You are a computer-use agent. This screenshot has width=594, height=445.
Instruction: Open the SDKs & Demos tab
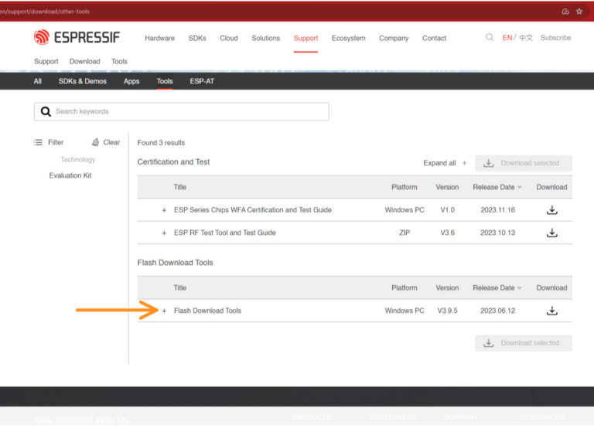coord(82,81)
